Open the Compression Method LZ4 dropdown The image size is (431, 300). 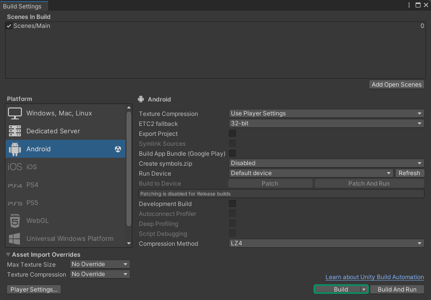(326, 244)
